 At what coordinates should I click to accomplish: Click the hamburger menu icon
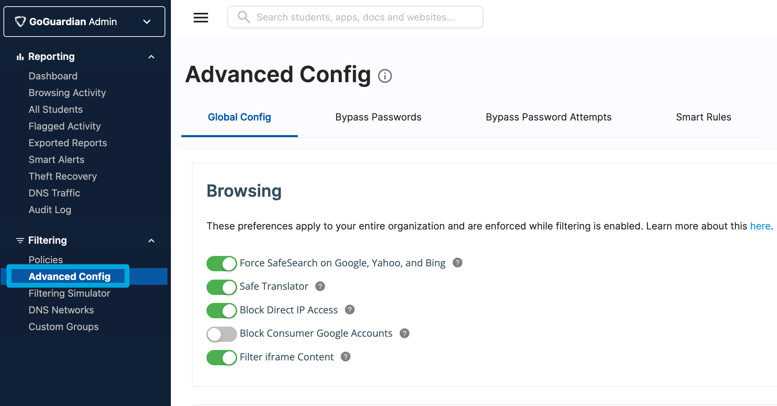[x=201, y=17]
